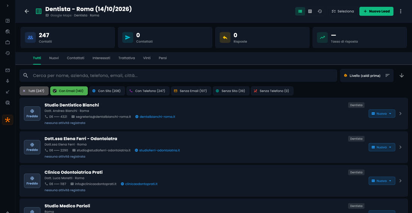Create a lead with Nuovo Lead

[376, 11]
